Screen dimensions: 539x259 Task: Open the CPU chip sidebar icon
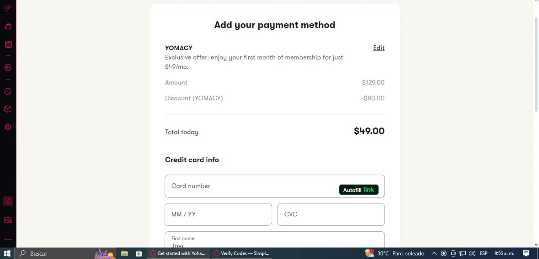(x=8, y=44)
